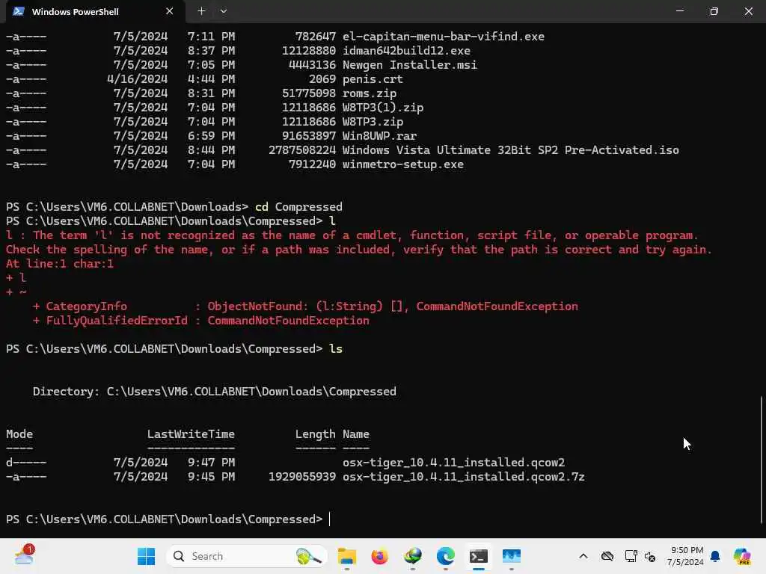Screen dimensions: 766x574
Task: Click the Name column header
Action: pos(355,434)
